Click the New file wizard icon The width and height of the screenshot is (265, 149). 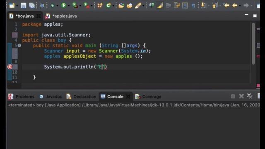click(x=12, y=5)
